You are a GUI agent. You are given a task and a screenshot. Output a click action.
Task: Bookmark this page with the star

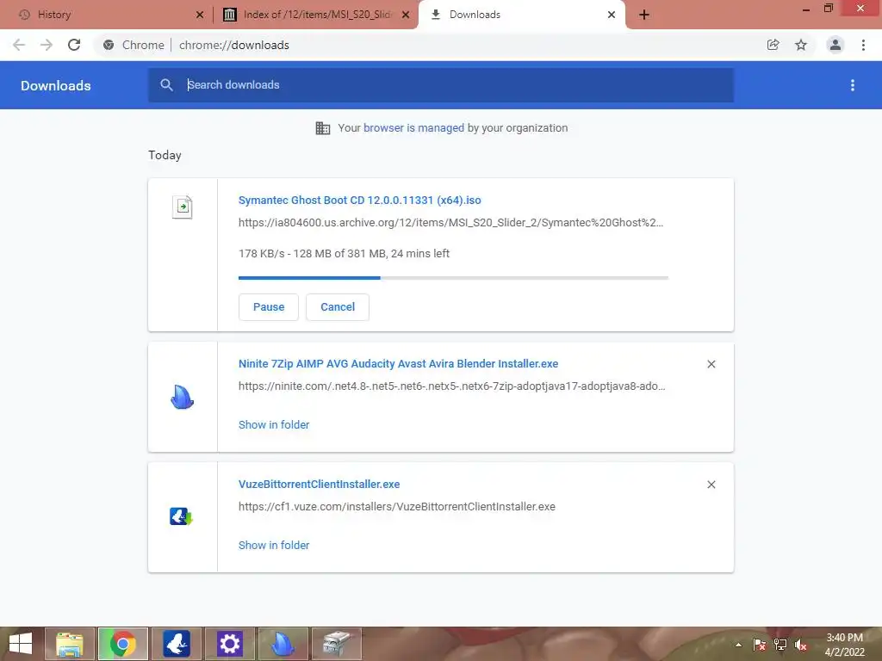click(801, 45)
